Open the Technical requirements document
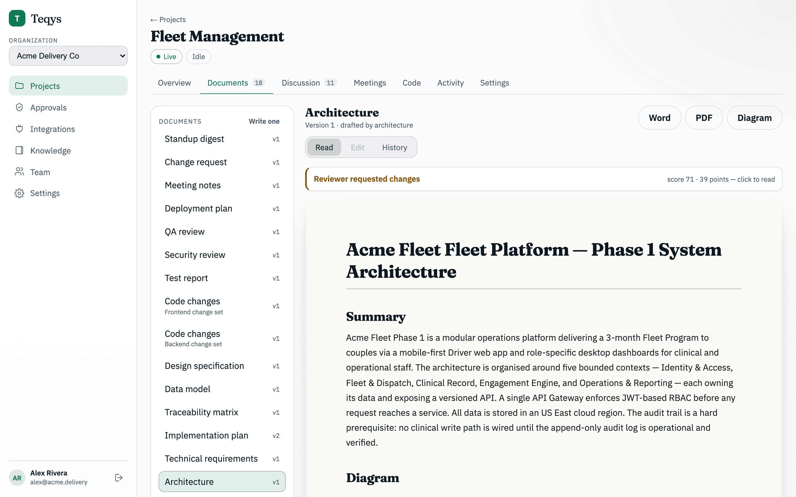The width and height of the screenshot is (796, 497). [x=222, y=459]
